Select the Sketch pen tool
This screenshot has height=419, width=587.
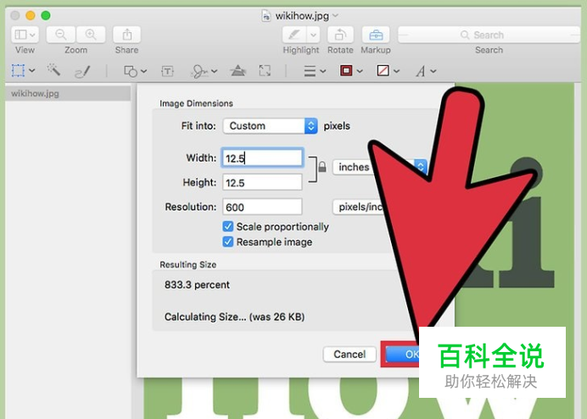click(x=82, y=71)
